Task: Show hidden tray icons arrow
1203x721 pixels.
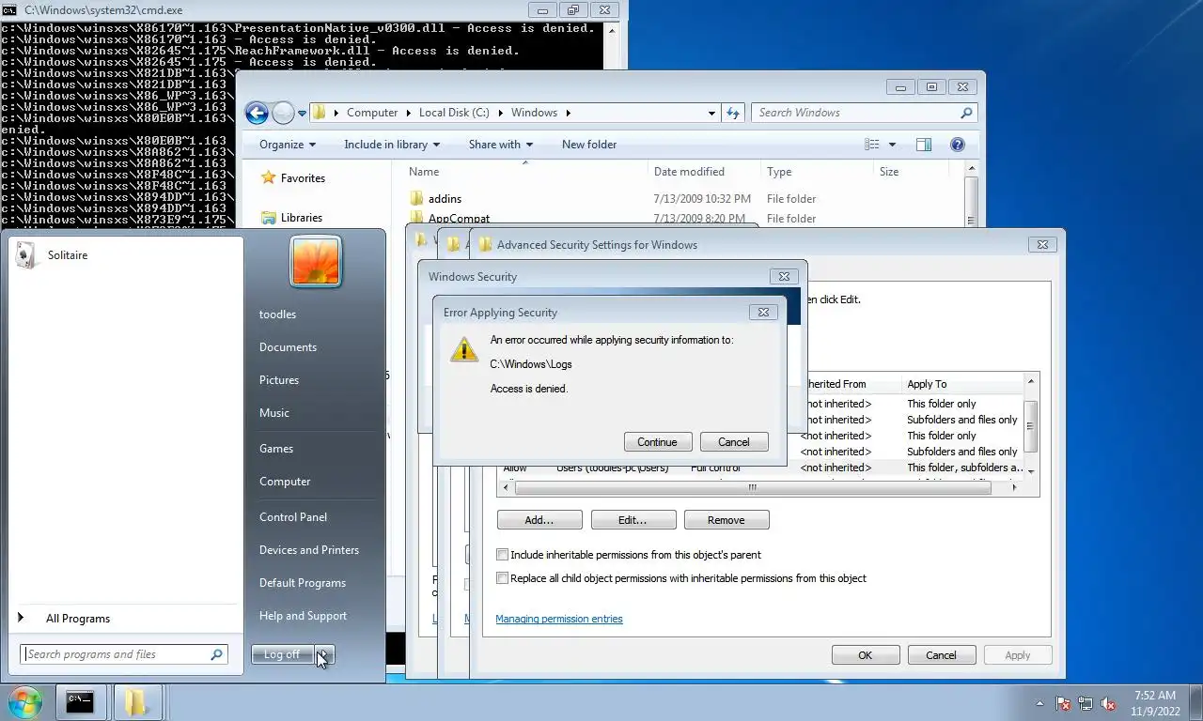Action: (x=1039, y=703)
